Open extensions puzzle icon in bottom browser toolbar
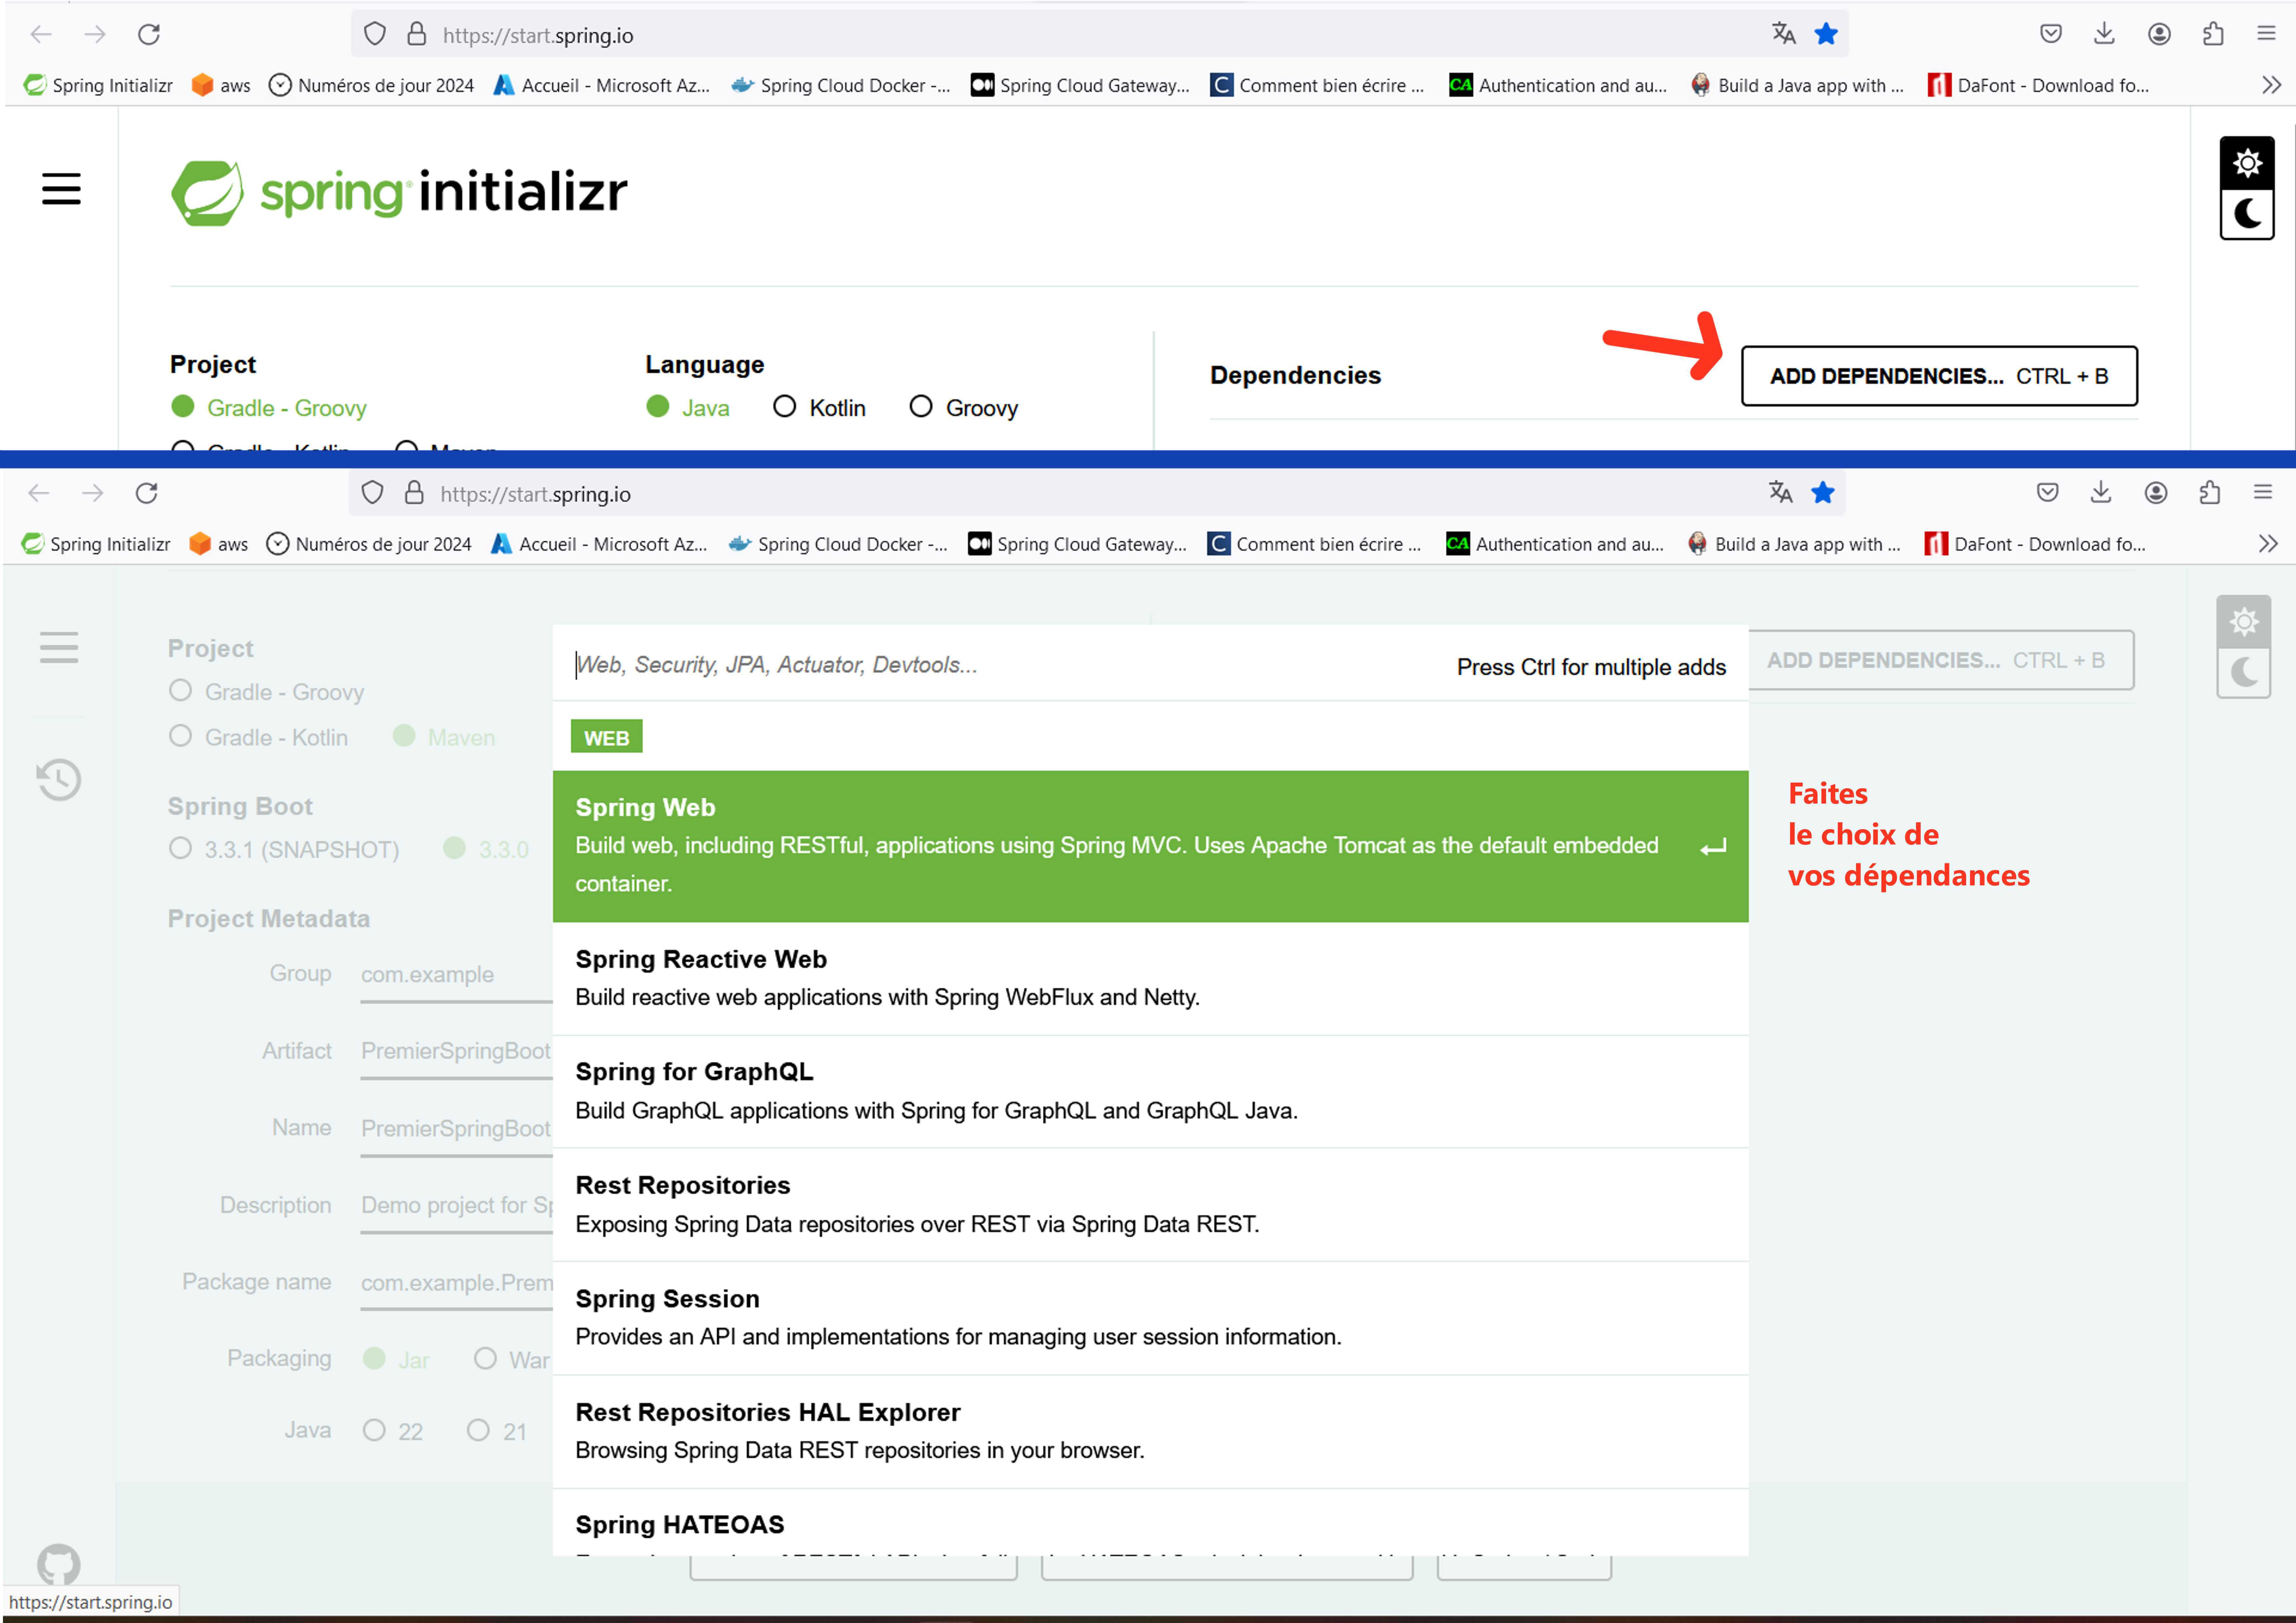Viewport: 2296px width, 1623px height. [x=2210, y=492]
